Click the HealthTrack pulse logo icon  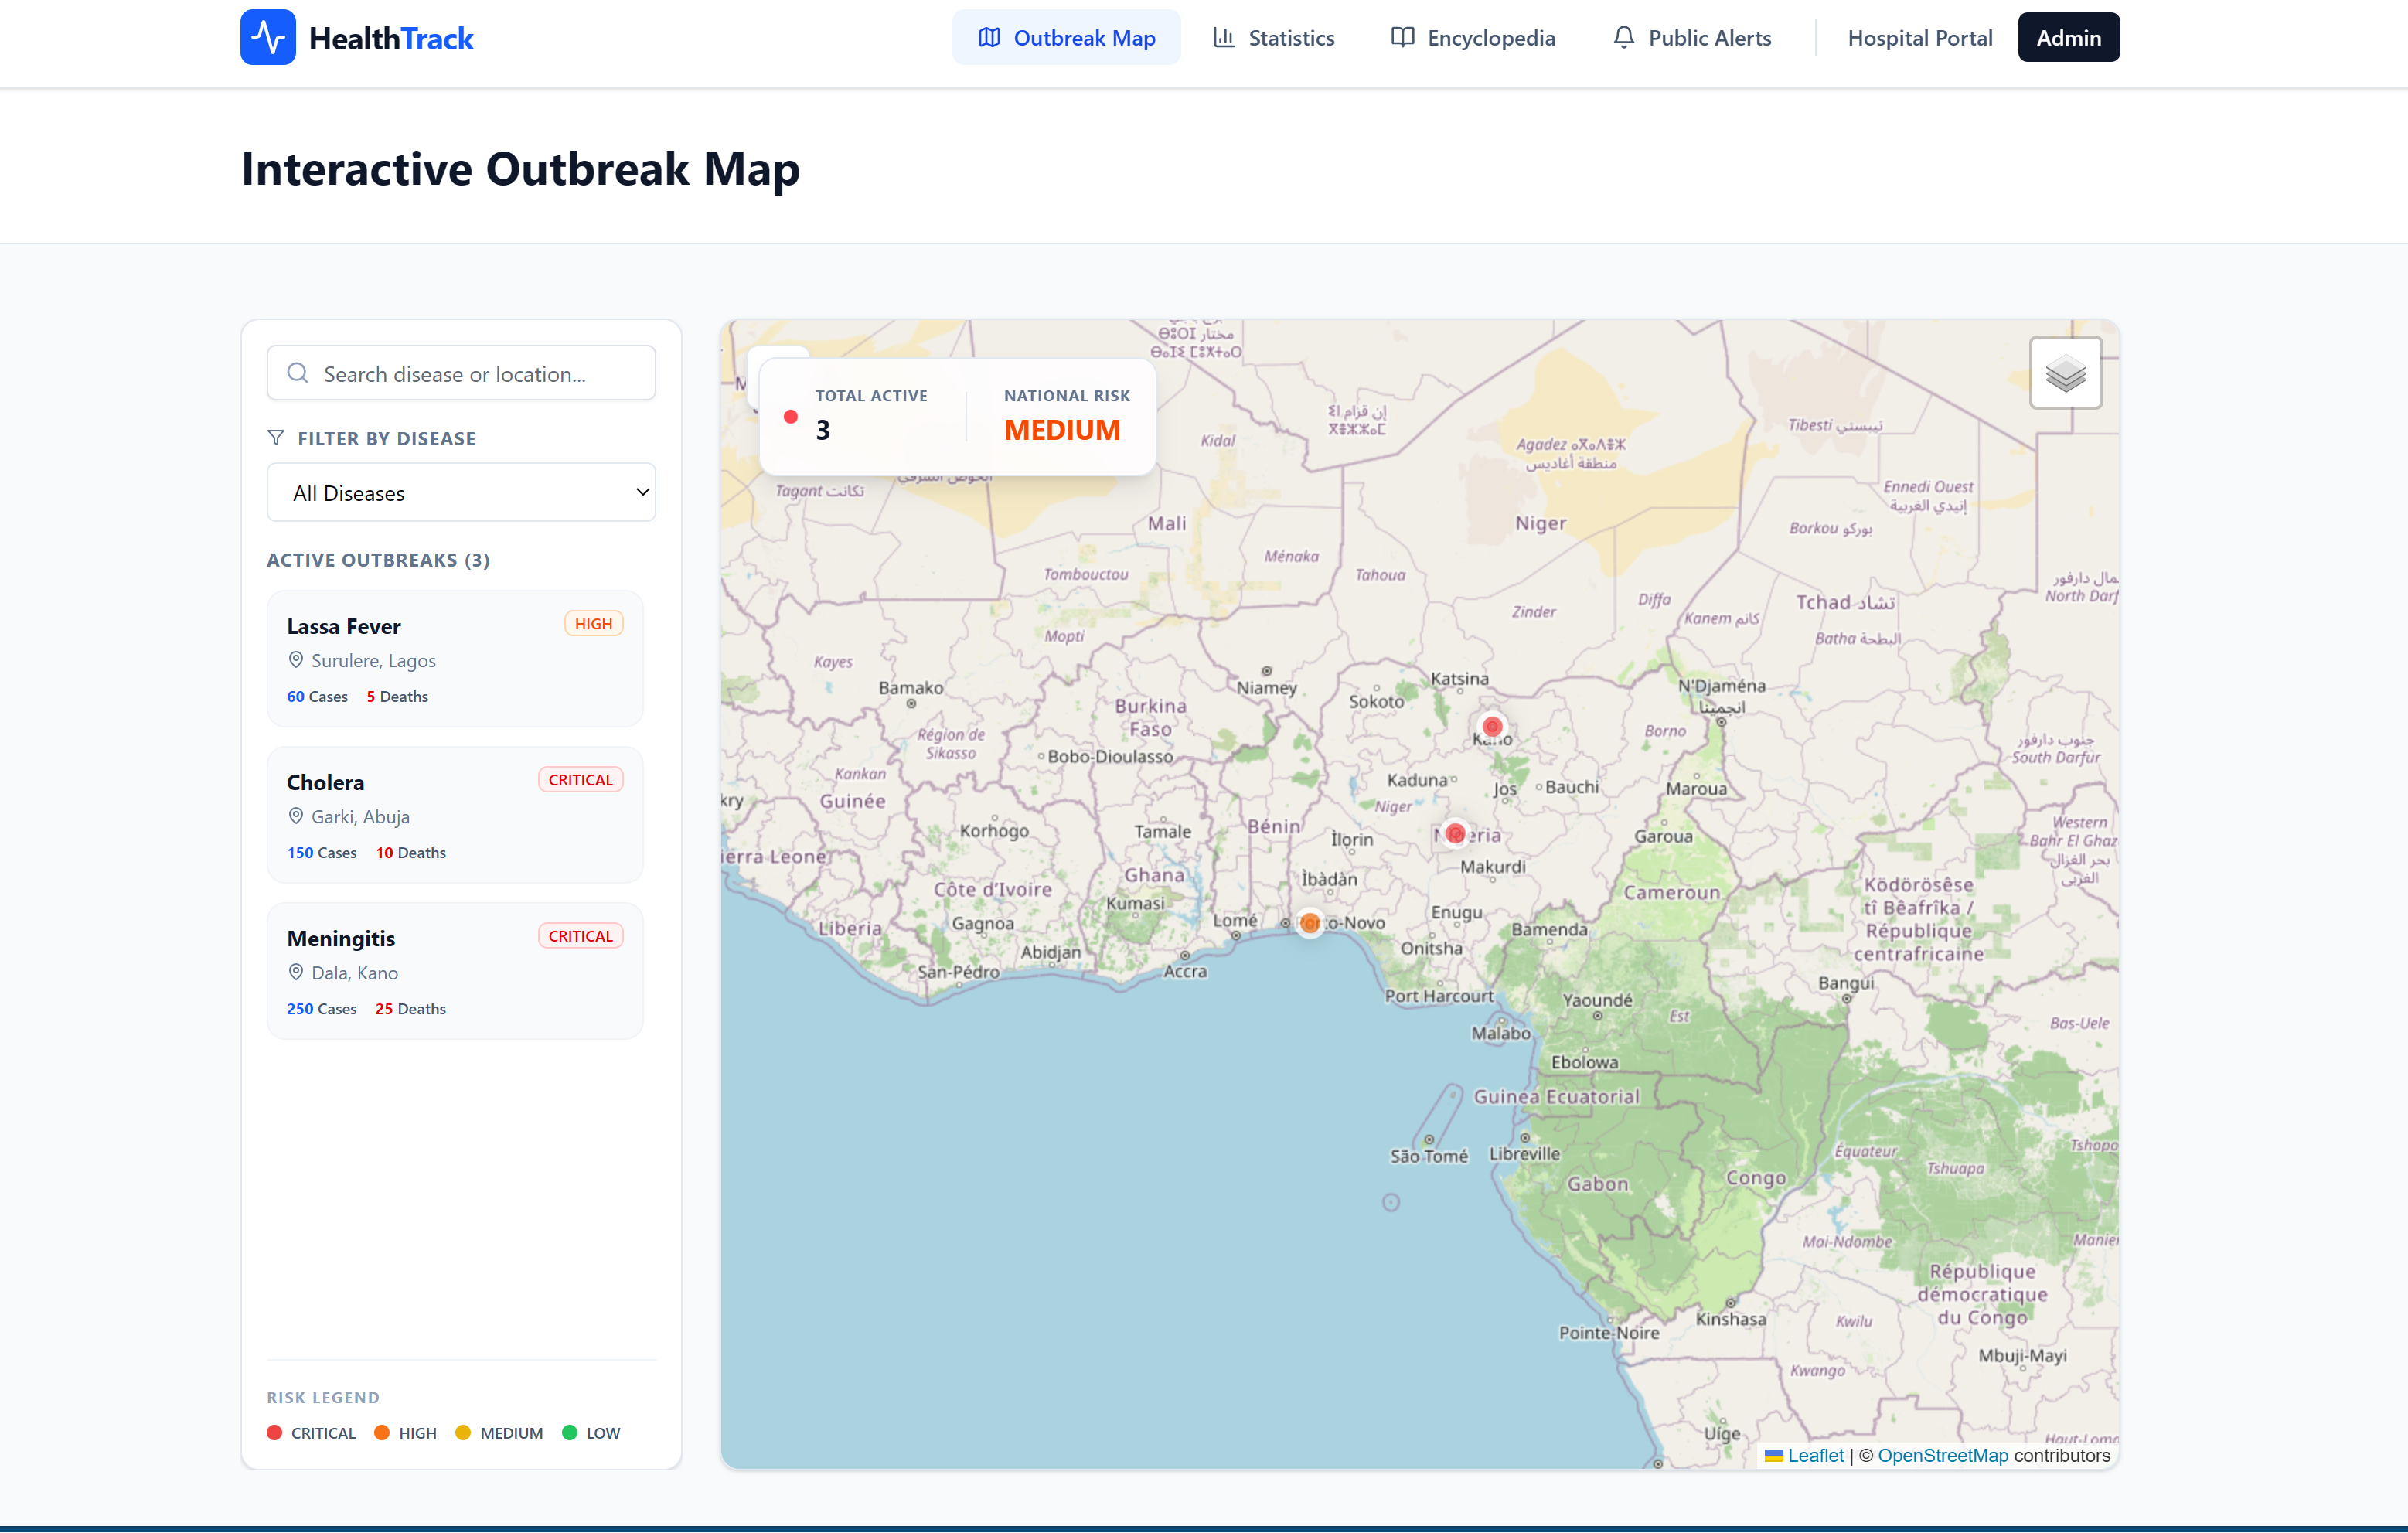point(268,37)
